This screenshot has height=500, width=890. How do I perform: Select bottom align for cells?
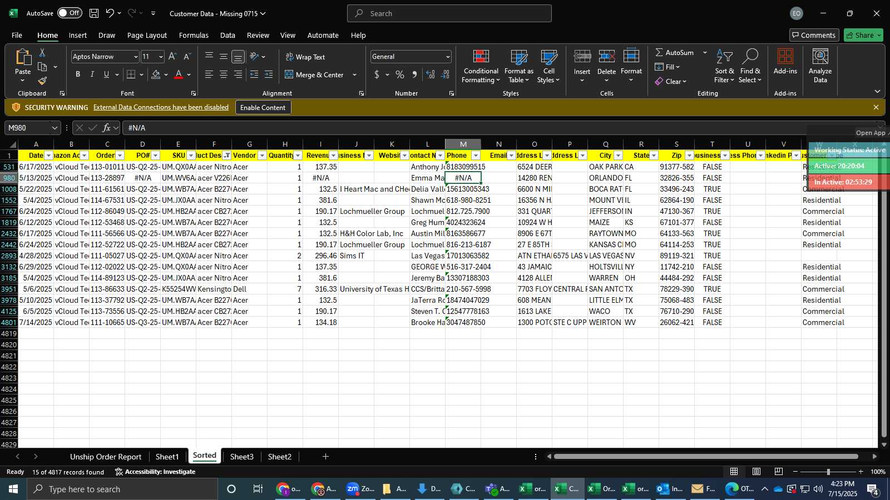point(238,57)
